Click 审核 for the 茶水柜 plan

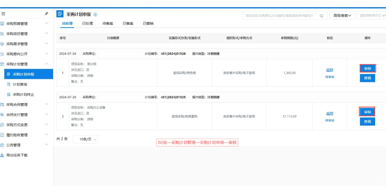(367, 68)
